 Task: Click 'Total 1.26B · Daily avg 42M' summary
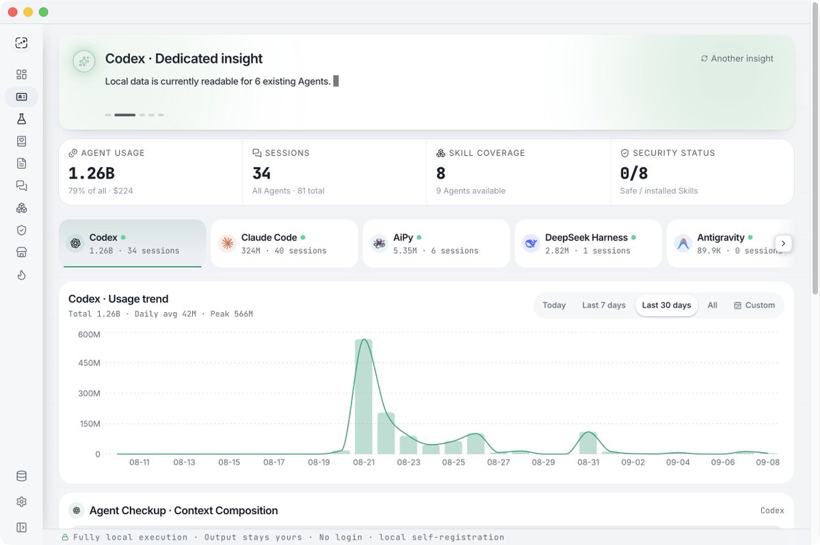[x=132, y=313]
